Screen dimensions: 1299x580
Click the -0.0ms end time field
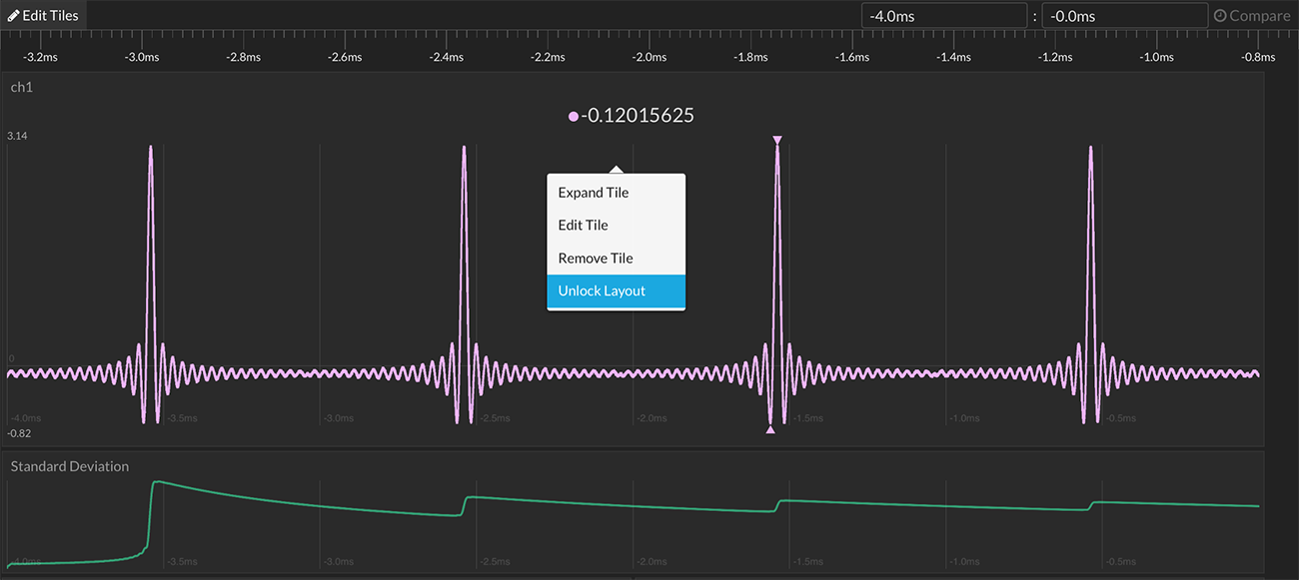[1124, 16]
